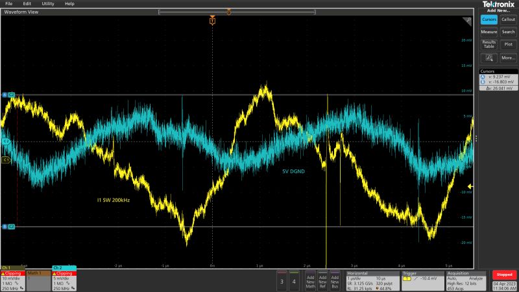The height and width of the screenshot is (292, 519).
Task: Open the Trigger settings badge
Action: 423,281
